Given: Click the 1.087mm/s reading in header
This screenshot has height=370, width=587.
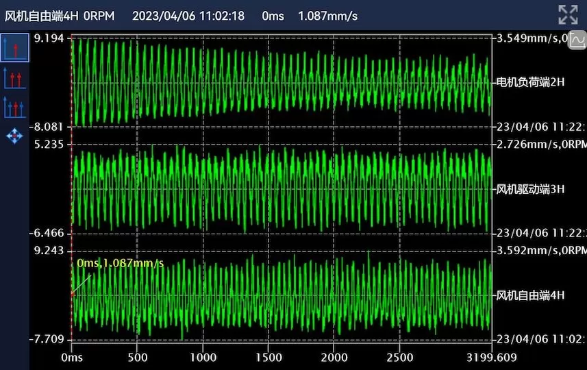Looking at the screenshot, I should coord(327,16).
